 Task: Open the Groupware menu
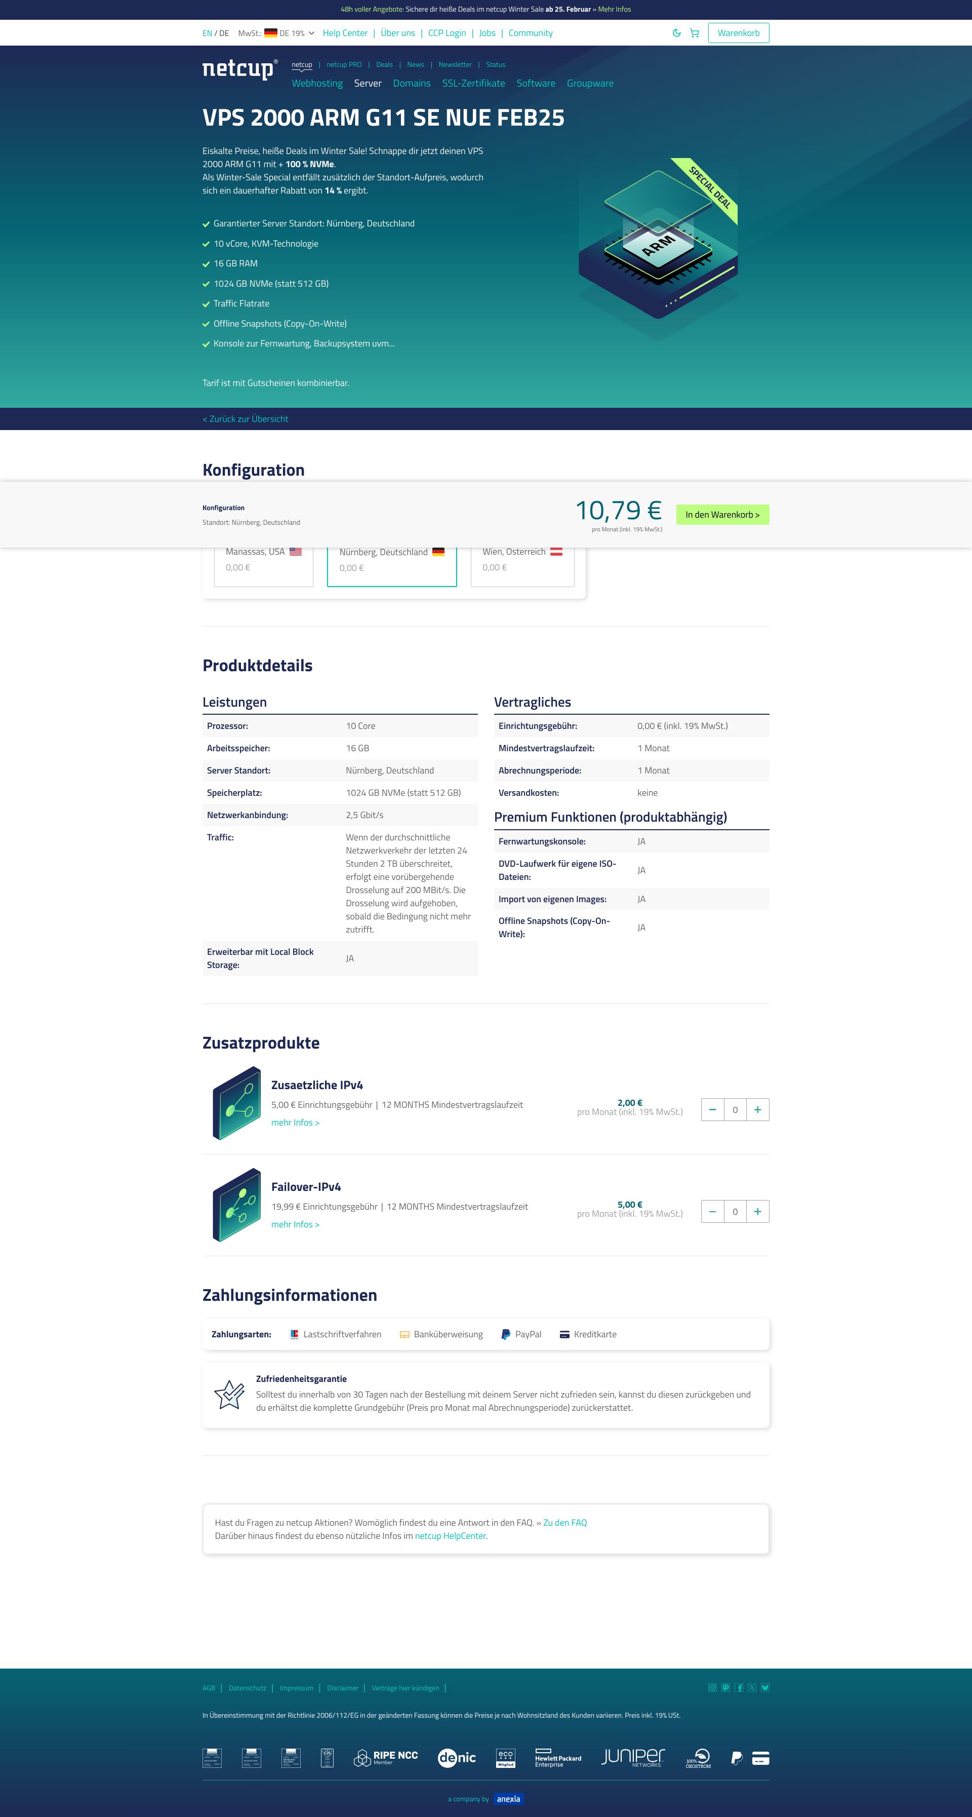(x=590, y=83)
